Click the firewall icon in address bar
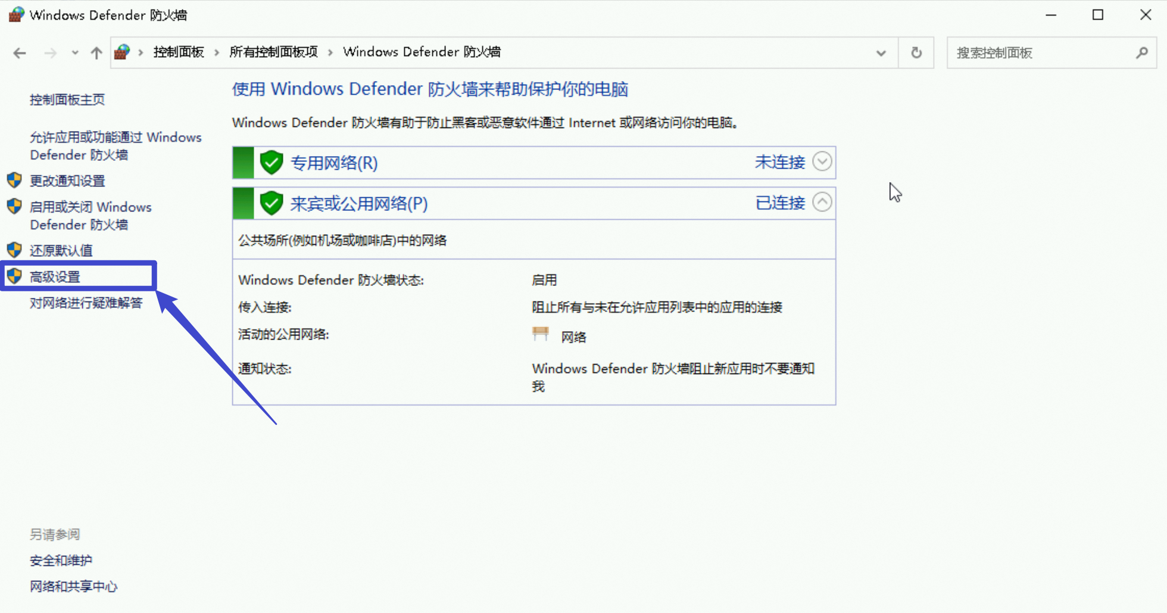Image resolution: width=1167 pixels, height=613 pixels. click(x=122, y=52)
